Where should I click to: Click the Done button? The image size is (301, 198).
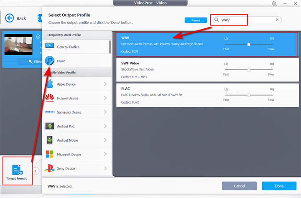[x=279, y=186]
